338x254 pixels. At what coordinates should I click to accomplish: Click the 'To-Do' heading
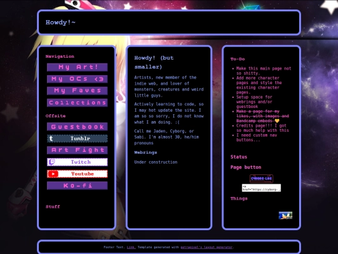(238, 59)
